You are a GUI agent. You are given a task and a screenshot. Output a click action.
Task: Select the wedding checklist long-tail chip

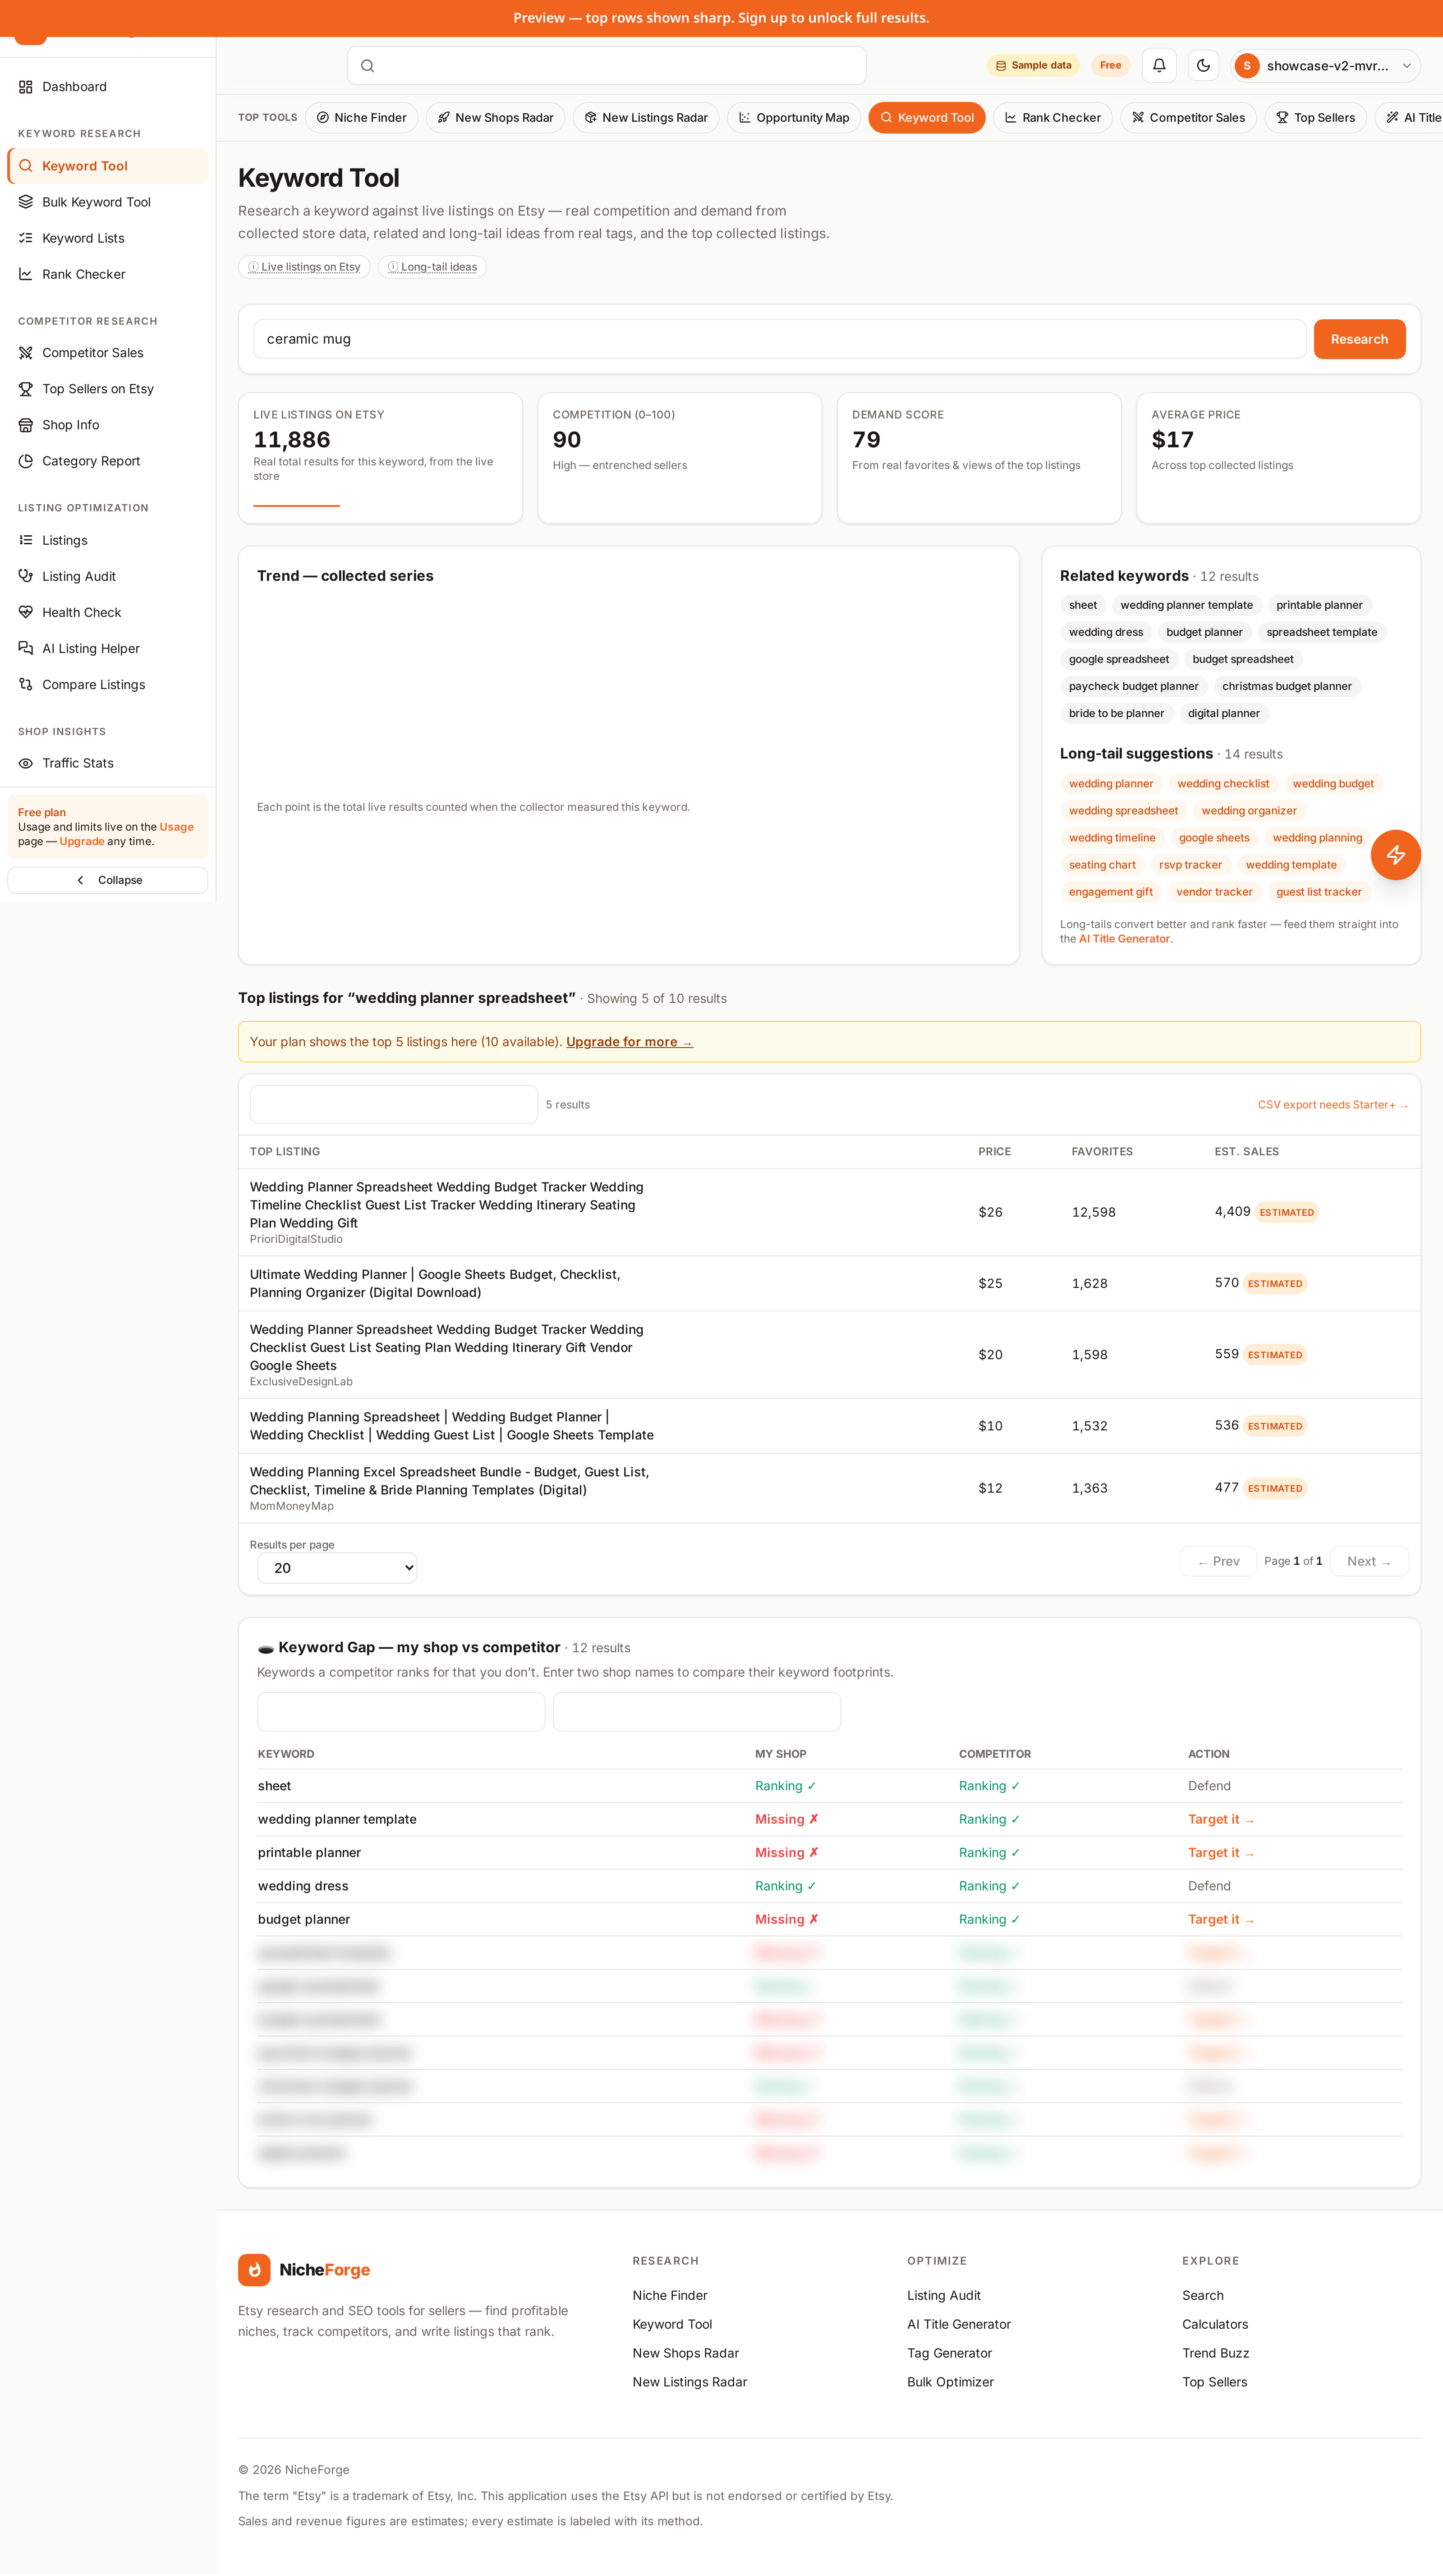coord(1223,784)
